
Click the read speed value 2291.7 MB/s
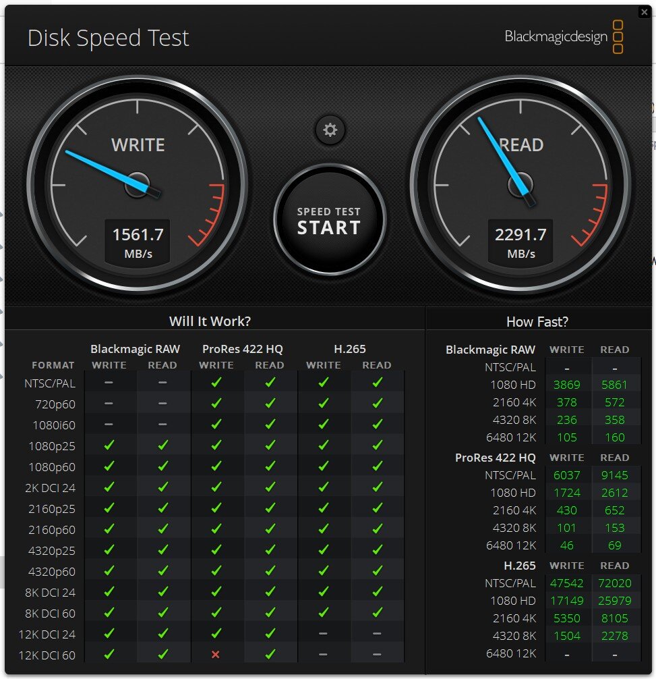pyautogui.click(x=520, y=242)
